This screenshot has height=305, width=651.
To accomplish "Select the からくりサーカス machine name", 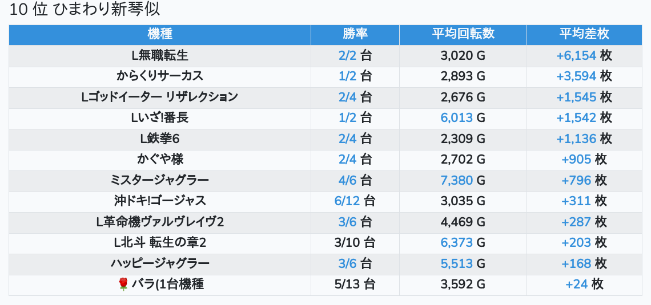I will [x=160, y=76].
